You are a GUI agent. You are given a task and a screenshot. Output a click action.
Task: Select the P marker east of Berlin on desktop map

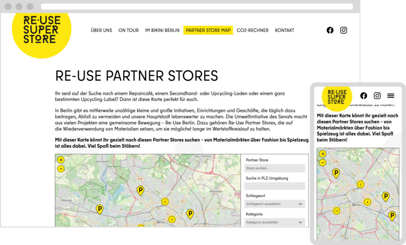(x=190, y=213)
